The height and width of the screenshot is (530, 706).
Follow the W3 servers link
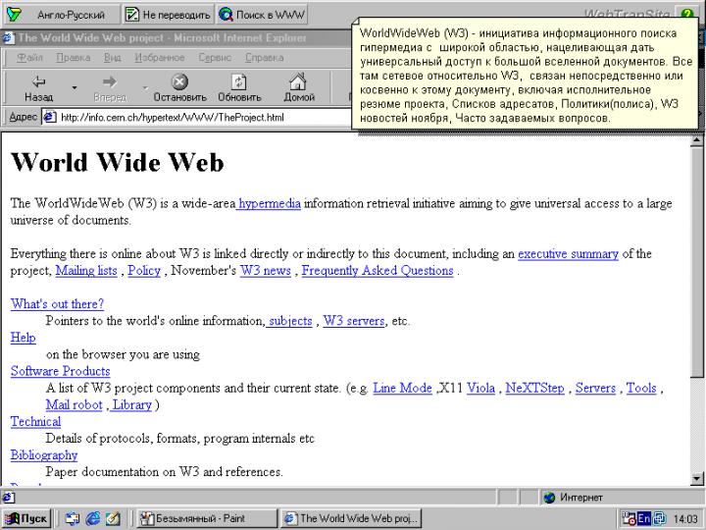[354, 321]
